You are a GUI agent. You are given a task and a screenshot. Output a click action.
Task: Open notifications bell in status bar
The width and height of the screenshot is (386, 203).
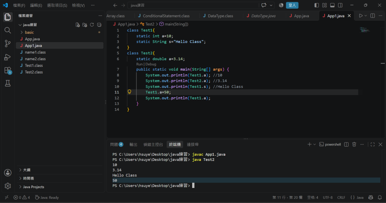pos(380,197)
